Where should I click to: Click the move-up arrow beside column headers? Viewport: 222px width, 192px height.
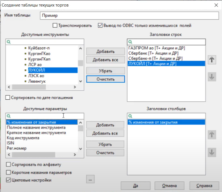211,135
